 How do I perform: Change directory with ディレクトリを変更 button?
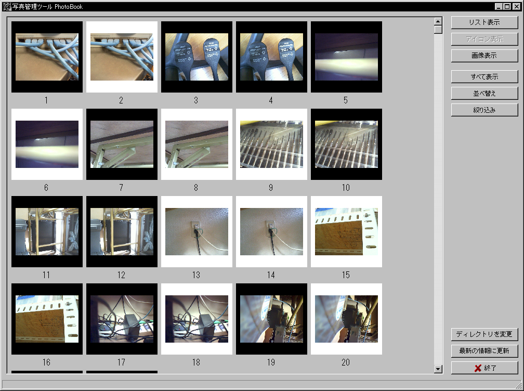(x=484, y=334)
